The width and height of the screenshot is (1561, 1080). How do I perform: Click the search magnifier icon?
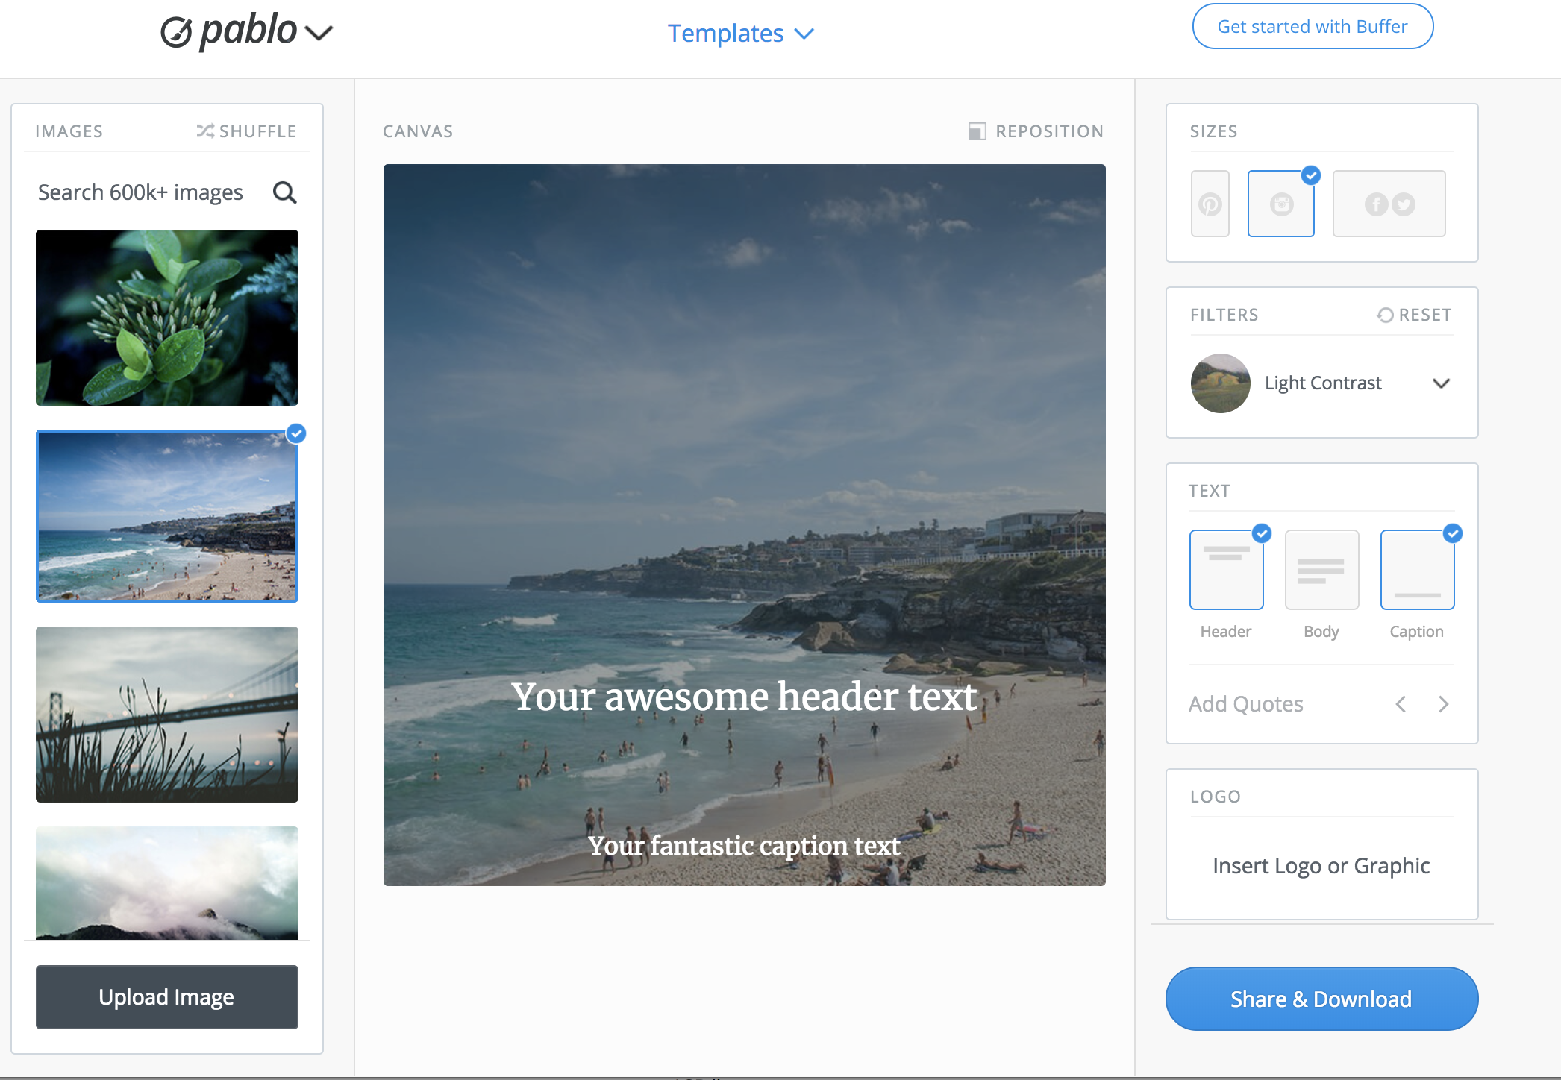coord(284,193)
